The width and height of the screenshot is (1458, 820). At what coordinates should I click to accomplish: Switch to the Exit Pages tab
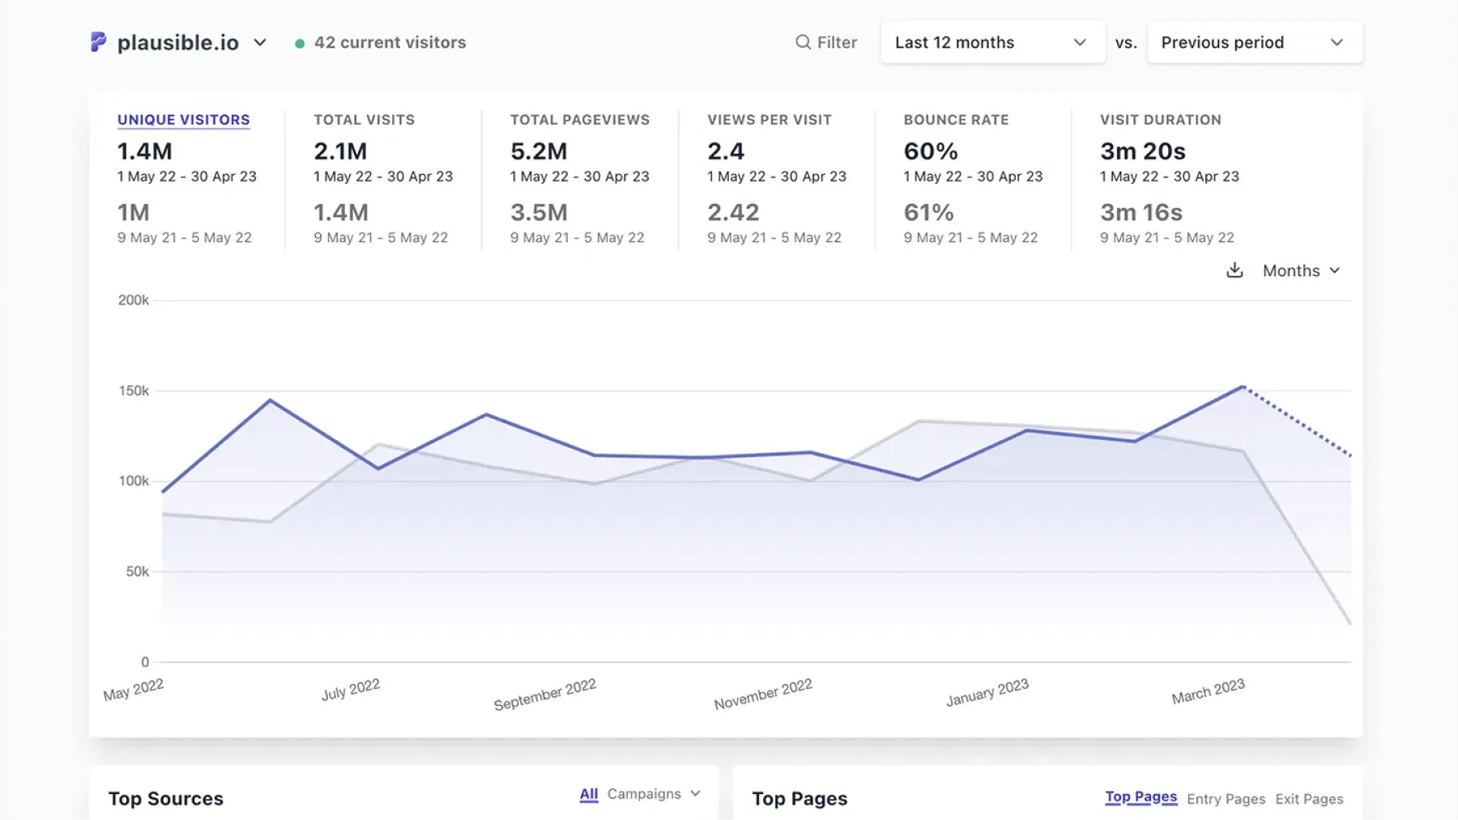click(x=1309, y=799)
